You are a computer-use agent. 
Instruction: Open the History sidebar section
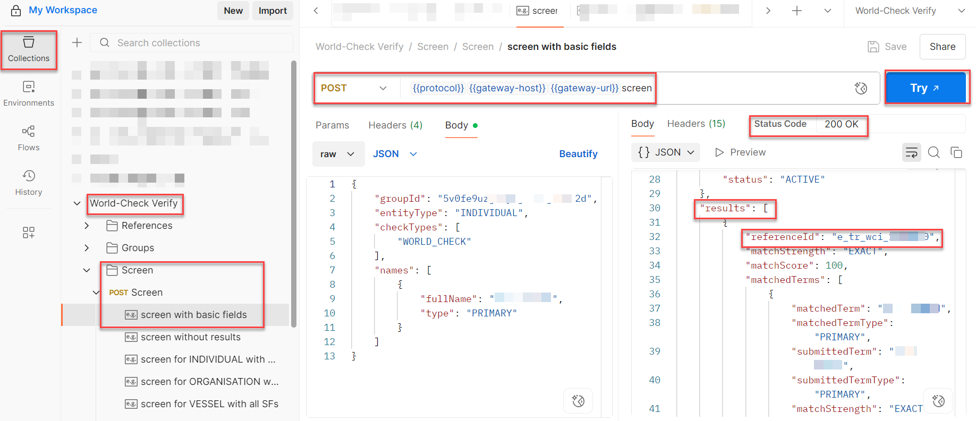[29, 183]
